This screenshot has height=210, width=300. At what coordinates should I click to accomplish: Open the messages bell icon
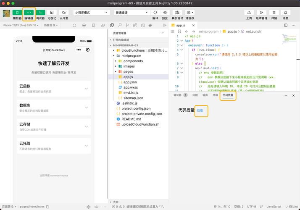(x=285, y=13)
